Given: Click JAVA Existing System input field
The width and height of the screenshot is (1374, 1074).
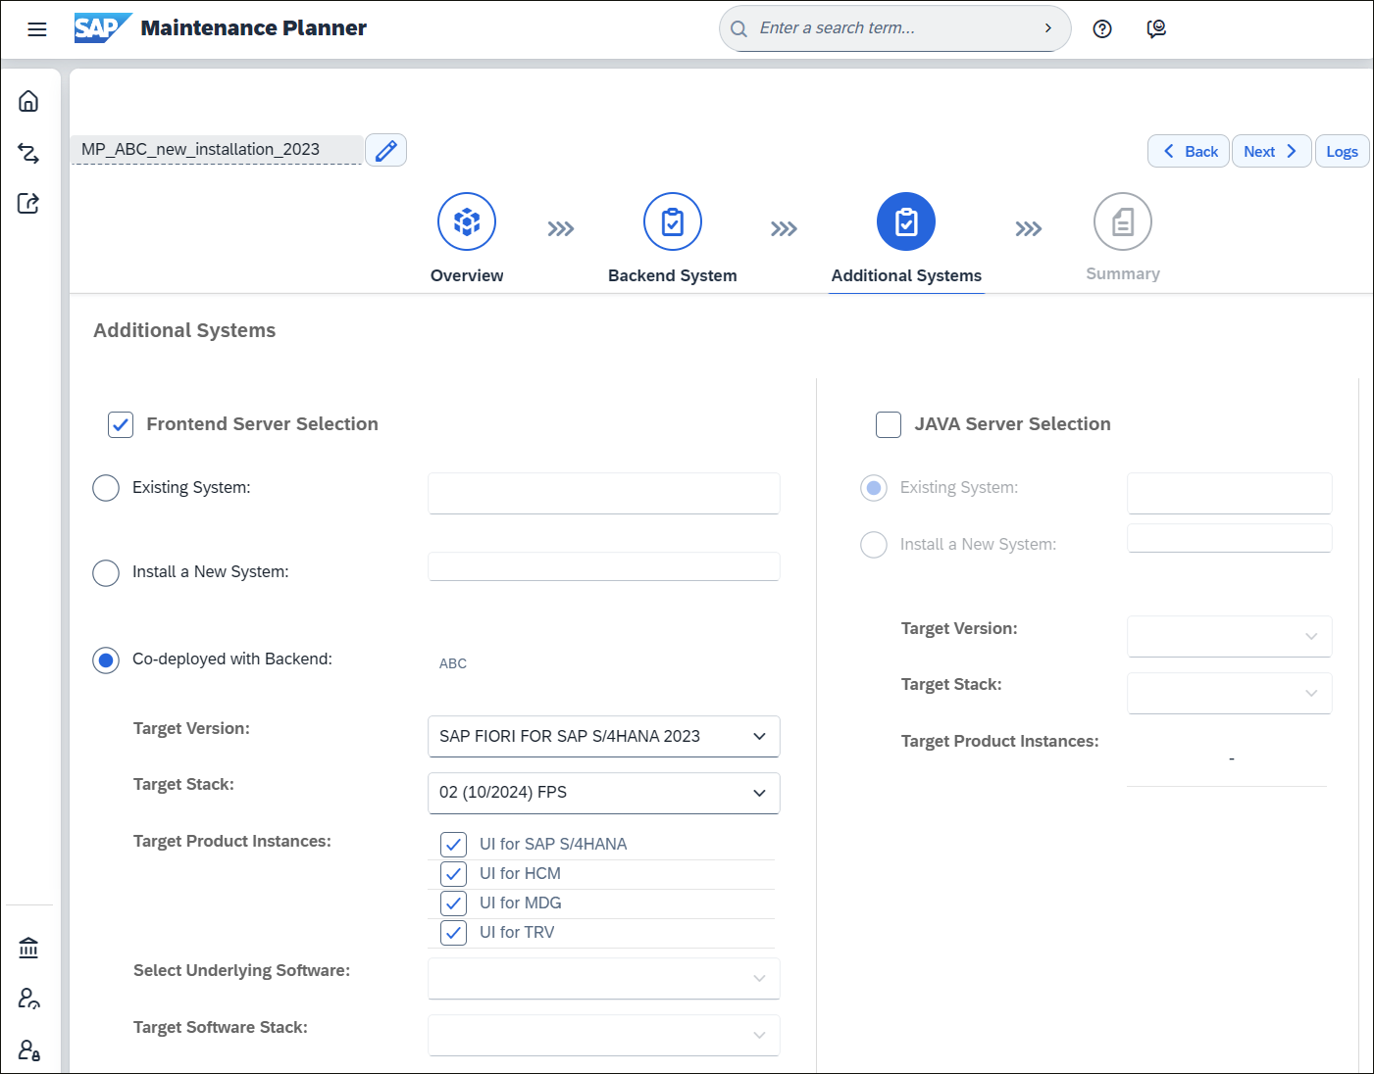Looking at the screenshot, I should tap(1230, 494).
